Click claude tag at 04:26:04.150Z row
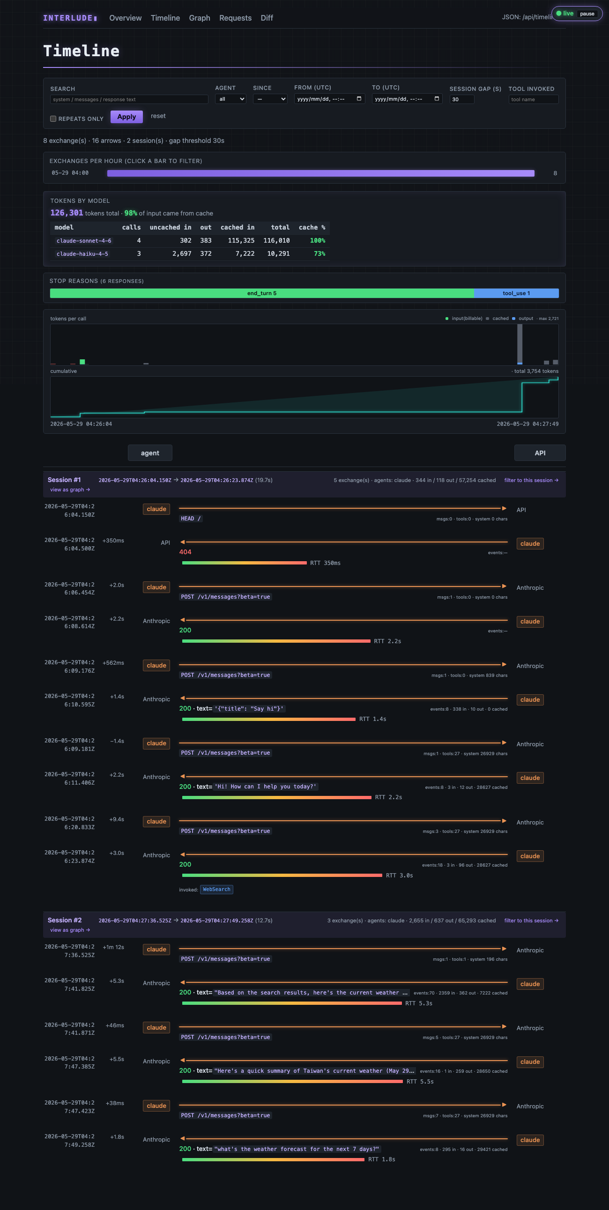 pyautogui.click(x=156, y=509)
